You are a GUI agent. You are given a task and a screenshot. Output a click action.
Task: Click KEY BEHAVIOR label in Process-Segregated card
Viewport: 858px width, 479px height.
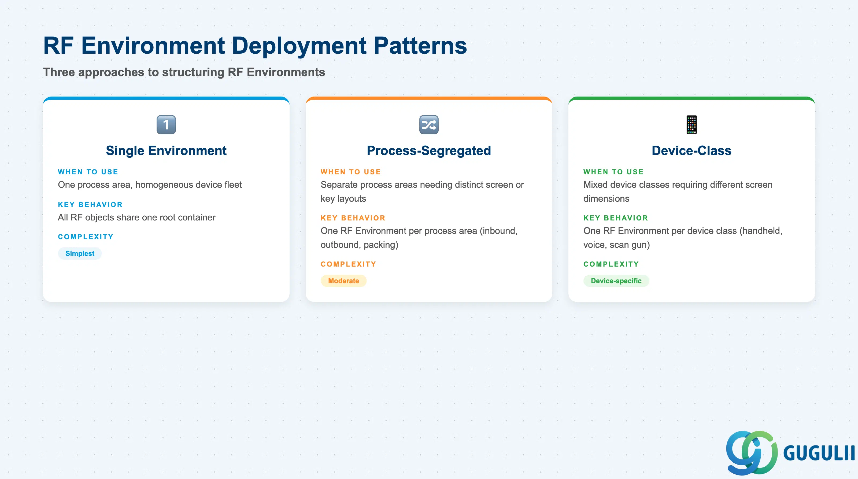[353, 218]
